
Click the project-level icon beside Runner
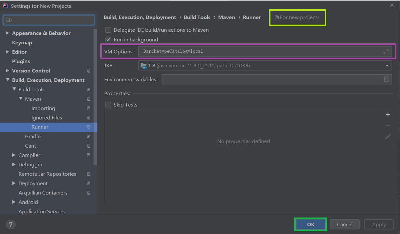click(x=88, y=127)
